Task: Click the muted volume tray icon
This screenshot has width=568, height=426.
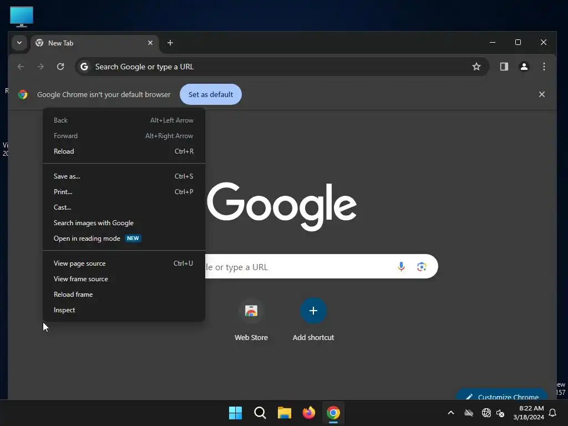Action: pos(500,413)
